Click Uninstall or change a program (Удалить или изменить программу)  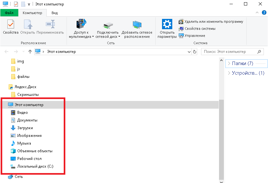[211, 21]
